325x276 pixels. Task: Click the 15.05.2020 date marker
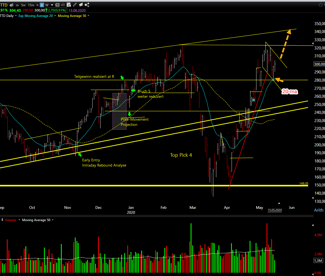(275, 210)
